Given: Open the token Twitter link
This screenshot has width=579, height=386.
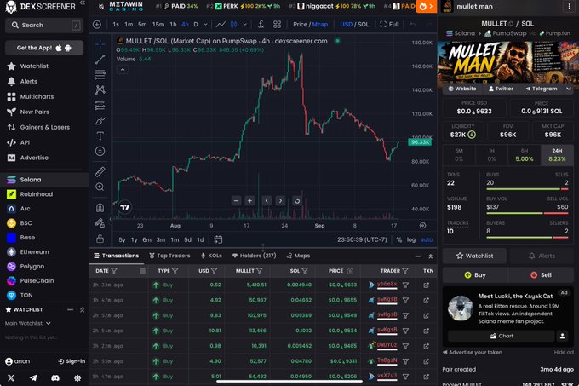Looking at the screenshot, I should tap(501, 89).
